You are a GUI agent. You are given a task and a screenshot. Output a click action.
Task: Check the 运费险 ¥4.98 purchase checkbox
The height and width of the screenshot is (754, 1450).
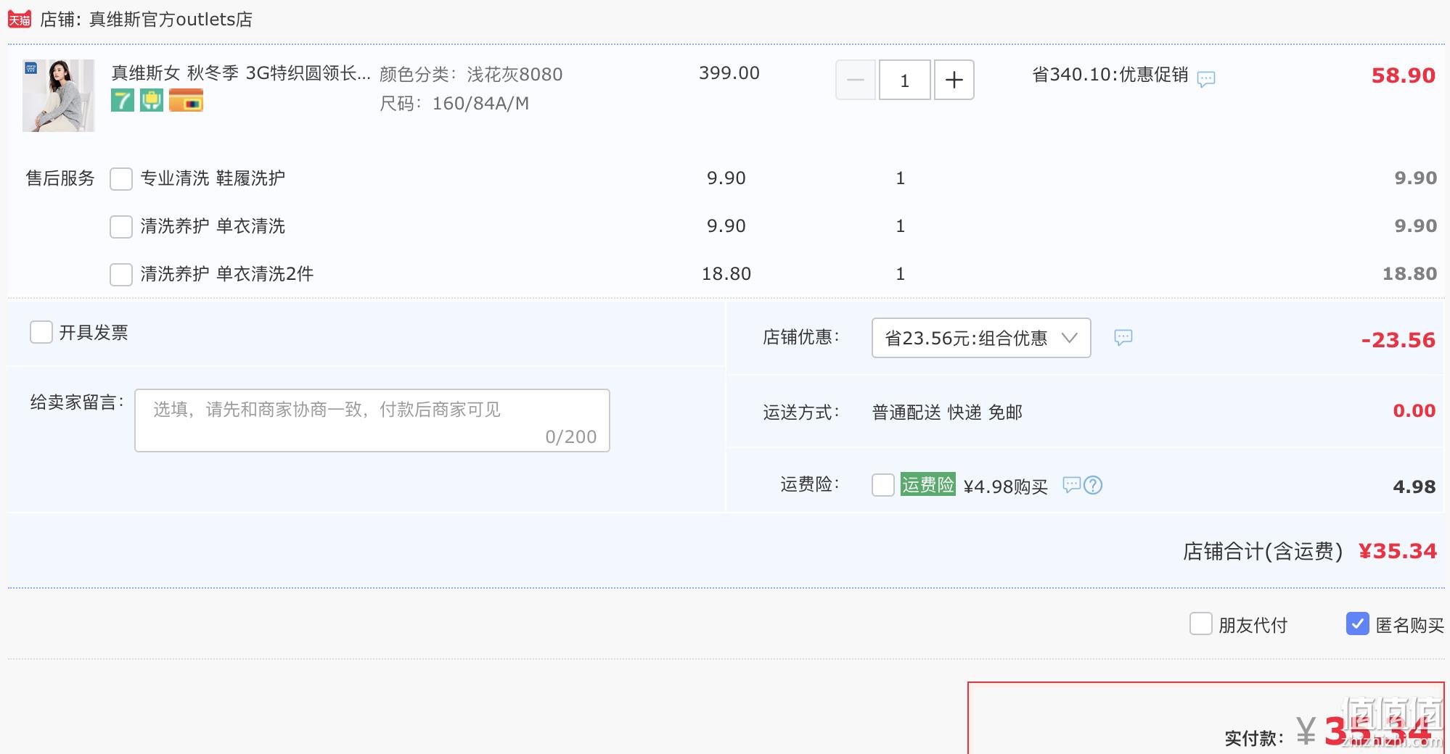click(x=883, y=485)
